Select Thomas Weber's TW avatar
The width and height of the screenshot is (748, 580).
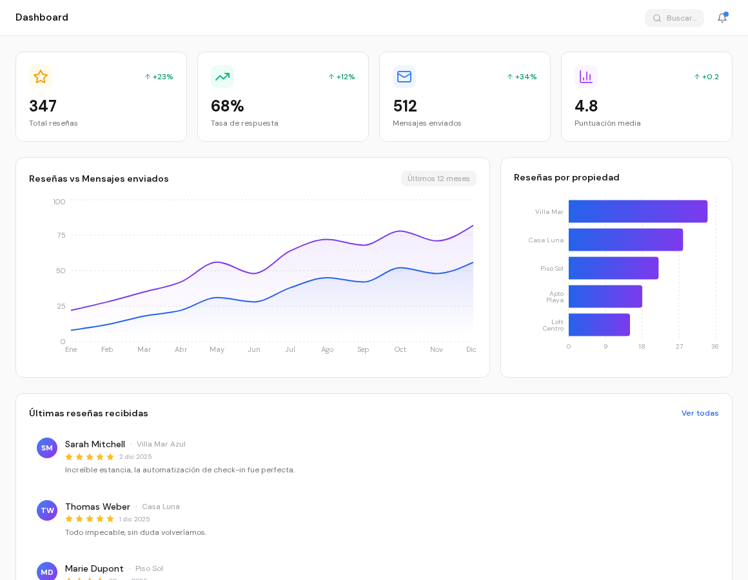tap(47, 510)
